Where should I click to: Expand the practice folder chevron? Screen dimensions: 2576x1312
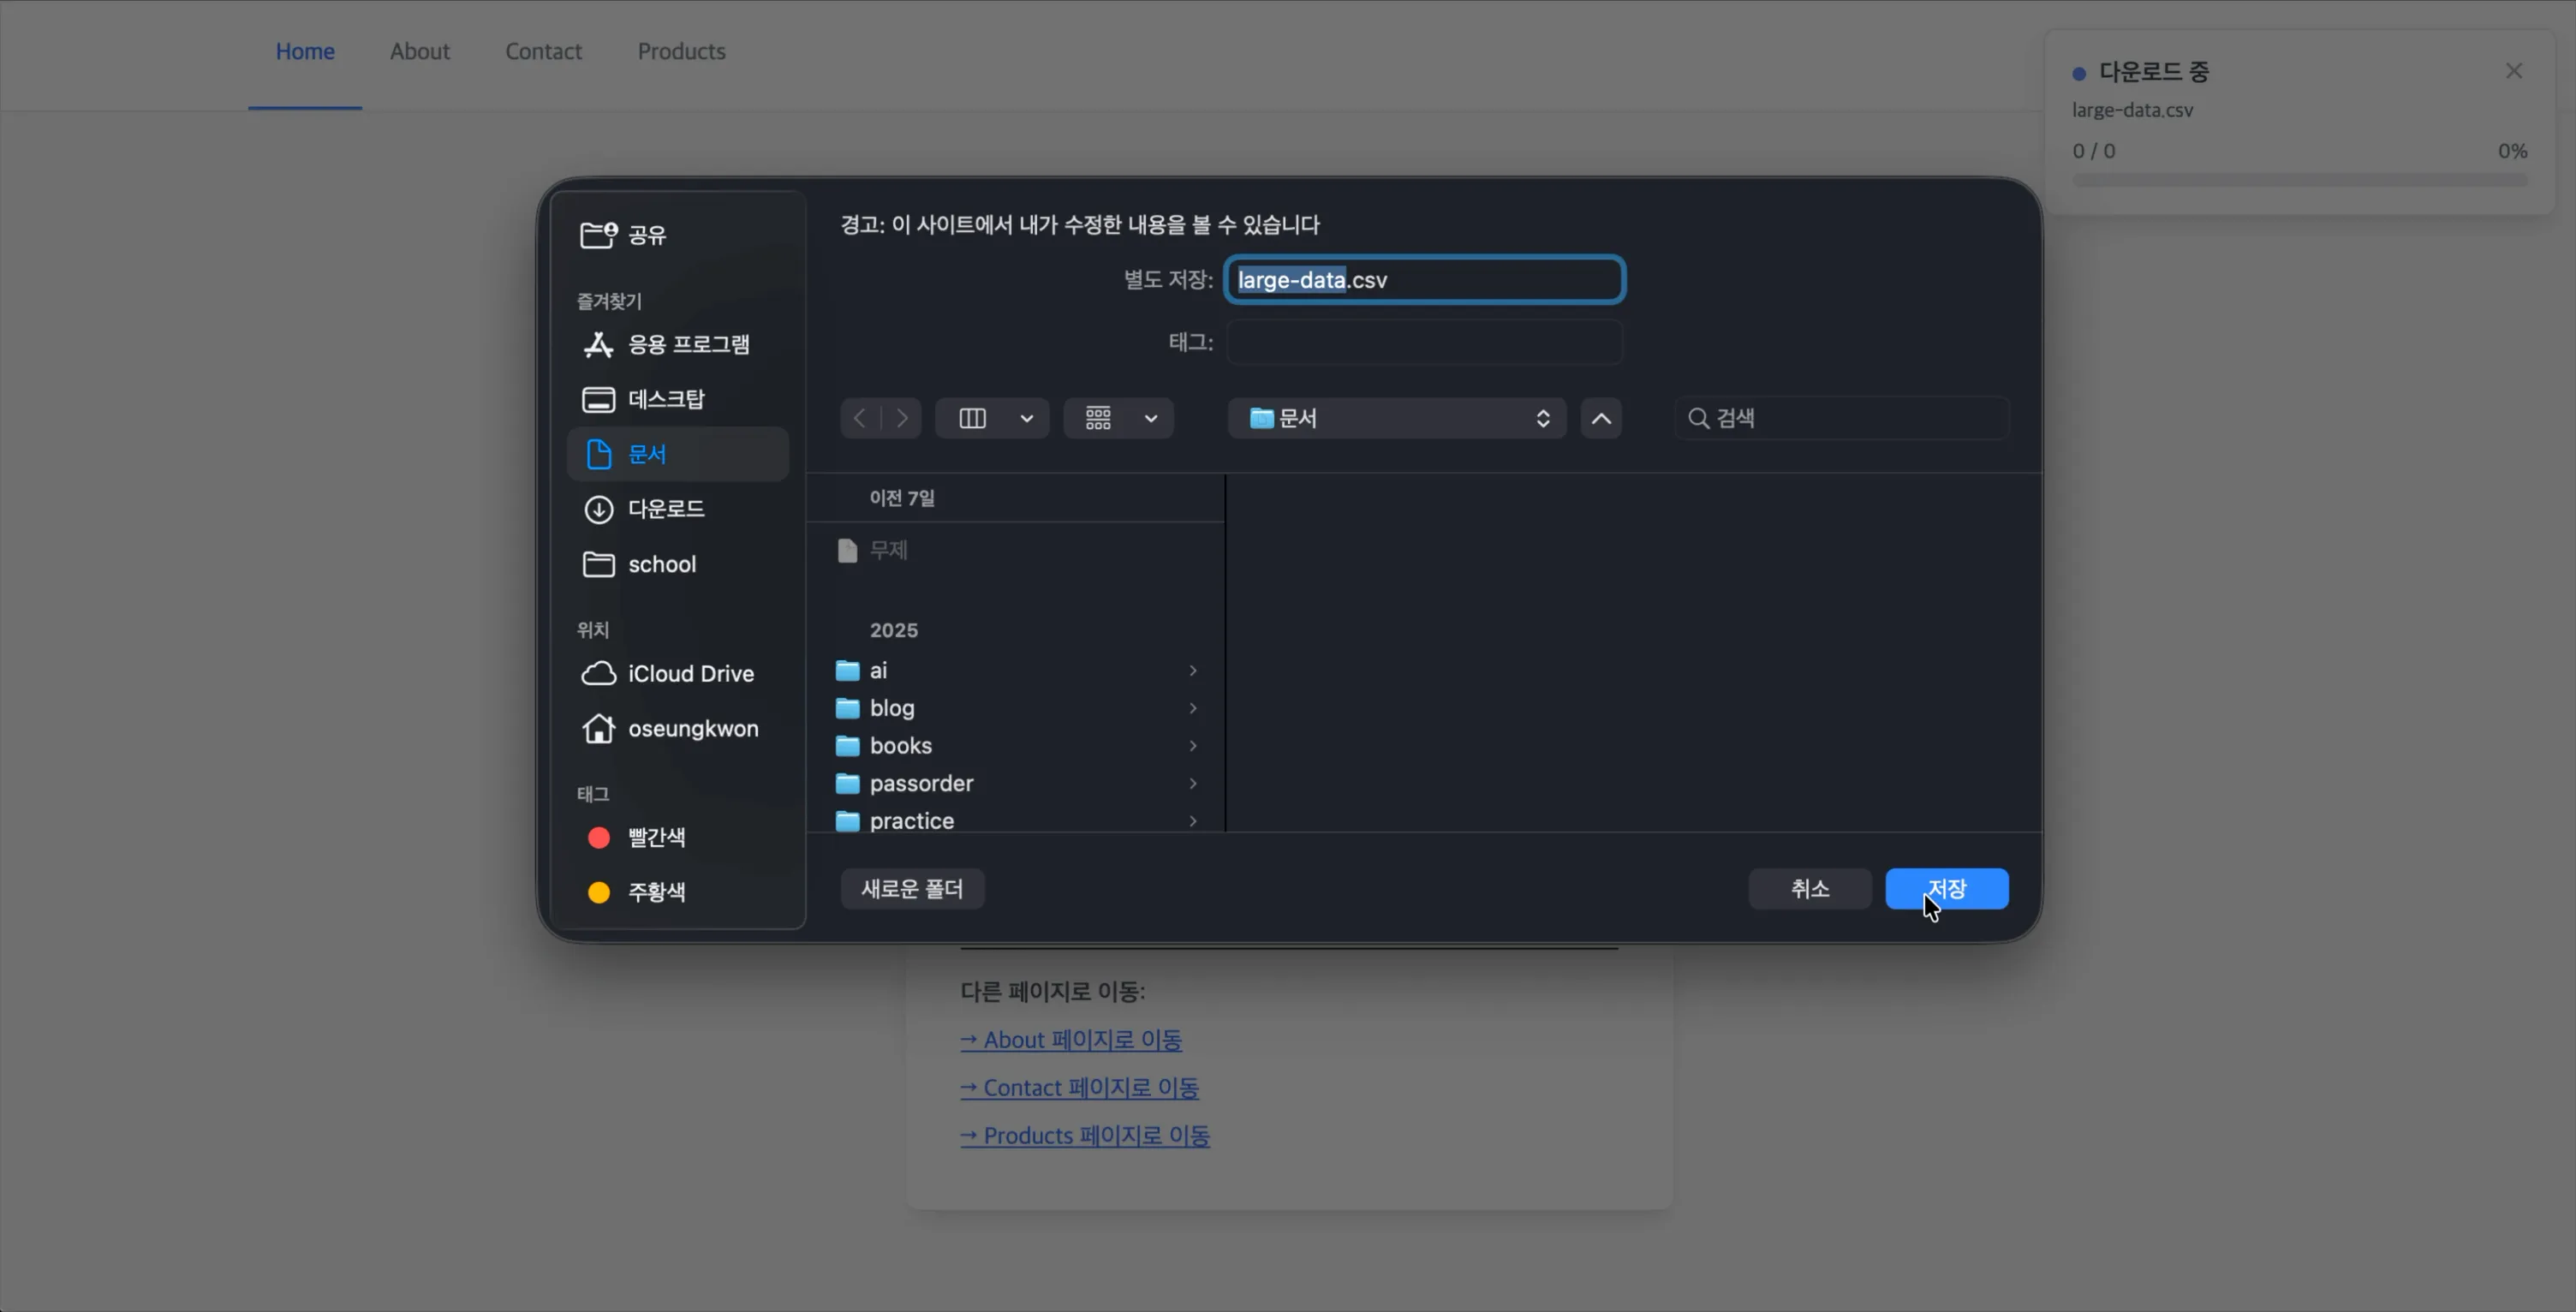click(x=1193, y=821)
